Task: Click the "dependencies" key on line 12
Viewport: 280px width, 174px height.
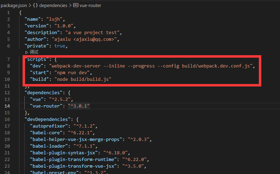Action: pyautogui.click(x=44, y=93)
